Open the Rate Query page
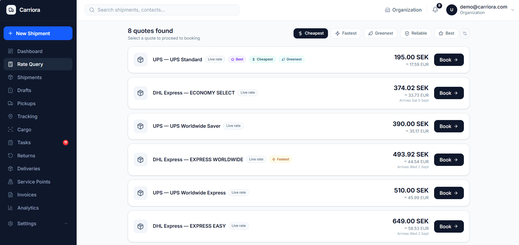The height and width of the screenshot is (245, 519). tap(38, 64)
